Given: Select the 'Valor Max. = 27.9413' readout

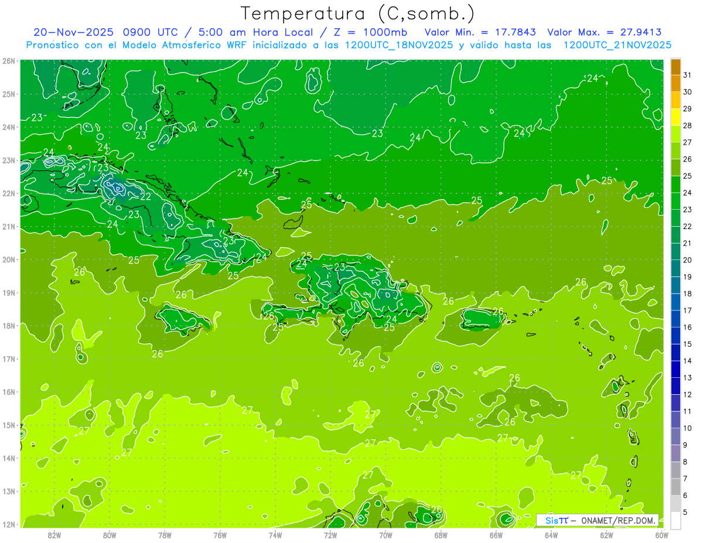Looking at the screenshot, I should click(x=605, y=32).
